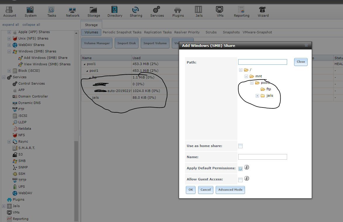343x222 pixels.
Task: Click the Dynamic DNS icon in tree
Action: tap(15, 103)
